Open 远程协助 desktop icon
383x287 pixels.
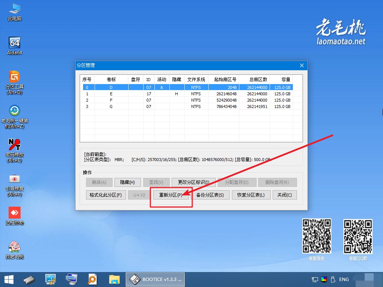[15, 216]
